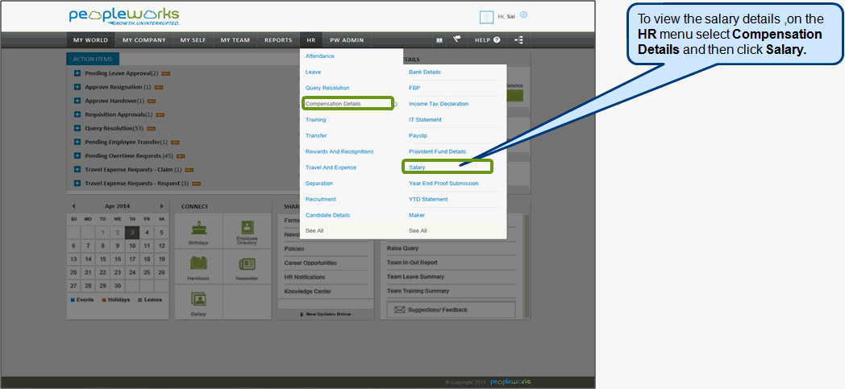Expand Pending Leave Approval item

(x=77, y=73)
